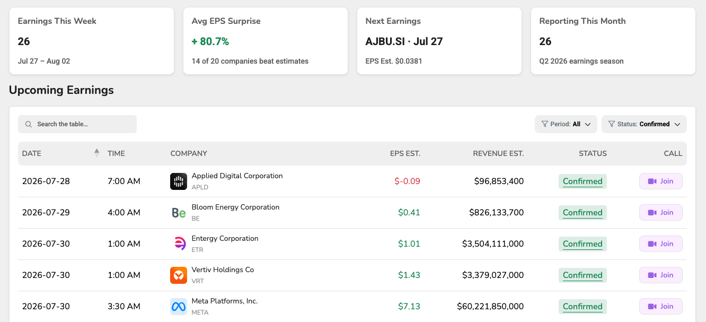Click the 2026-07-28 date cell
Screen dimensions: 706x322
46,181
